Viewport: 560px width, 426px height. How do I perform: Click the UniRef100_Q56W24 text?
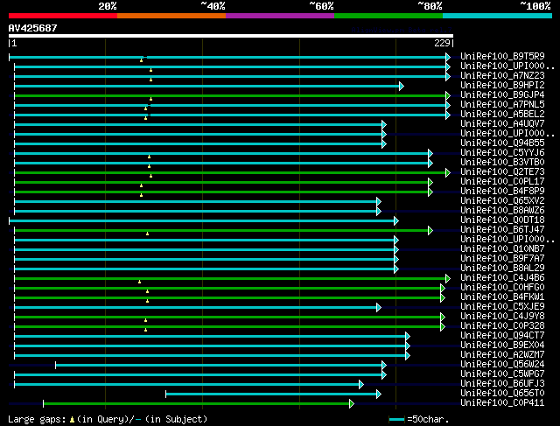pyautogui.click(x=502, y=364)
